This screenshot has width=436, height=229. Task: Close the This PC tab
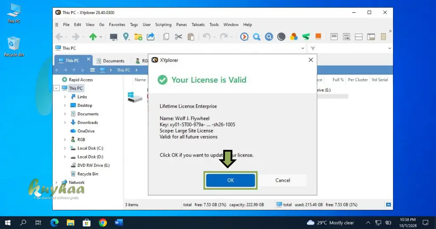[89, 59]
